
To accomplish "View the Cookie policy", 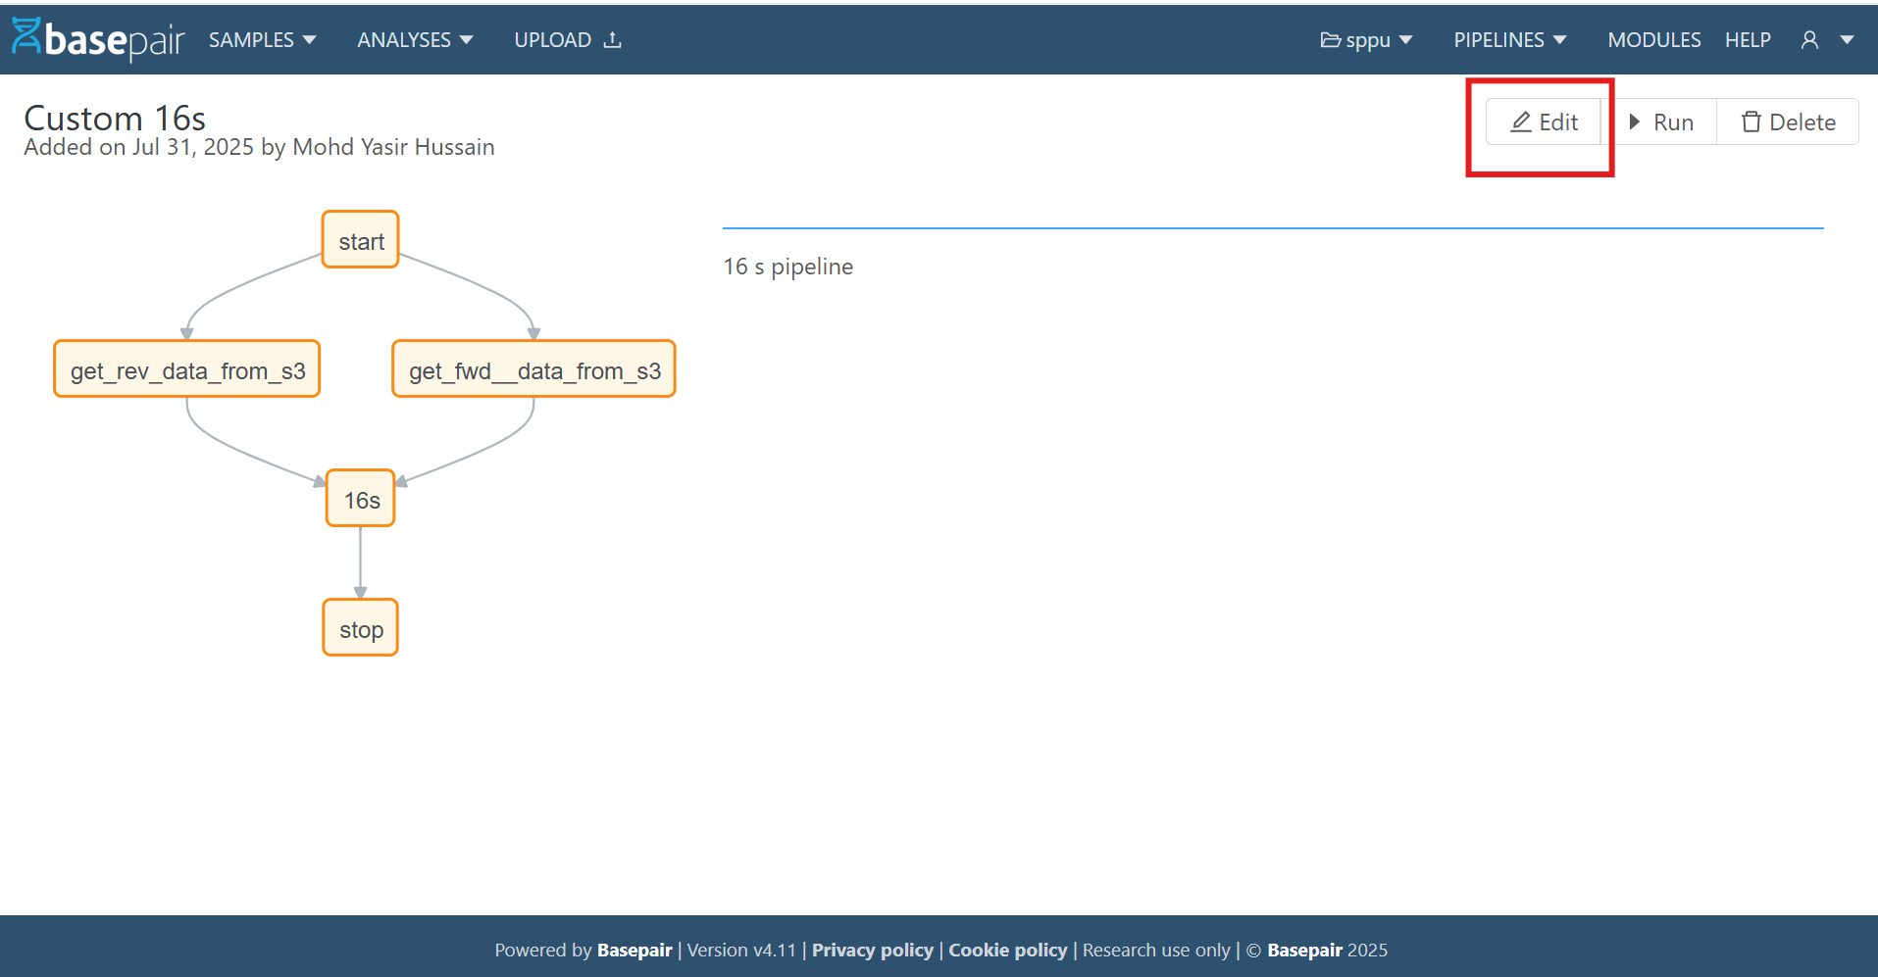I will click(1007, 950).
